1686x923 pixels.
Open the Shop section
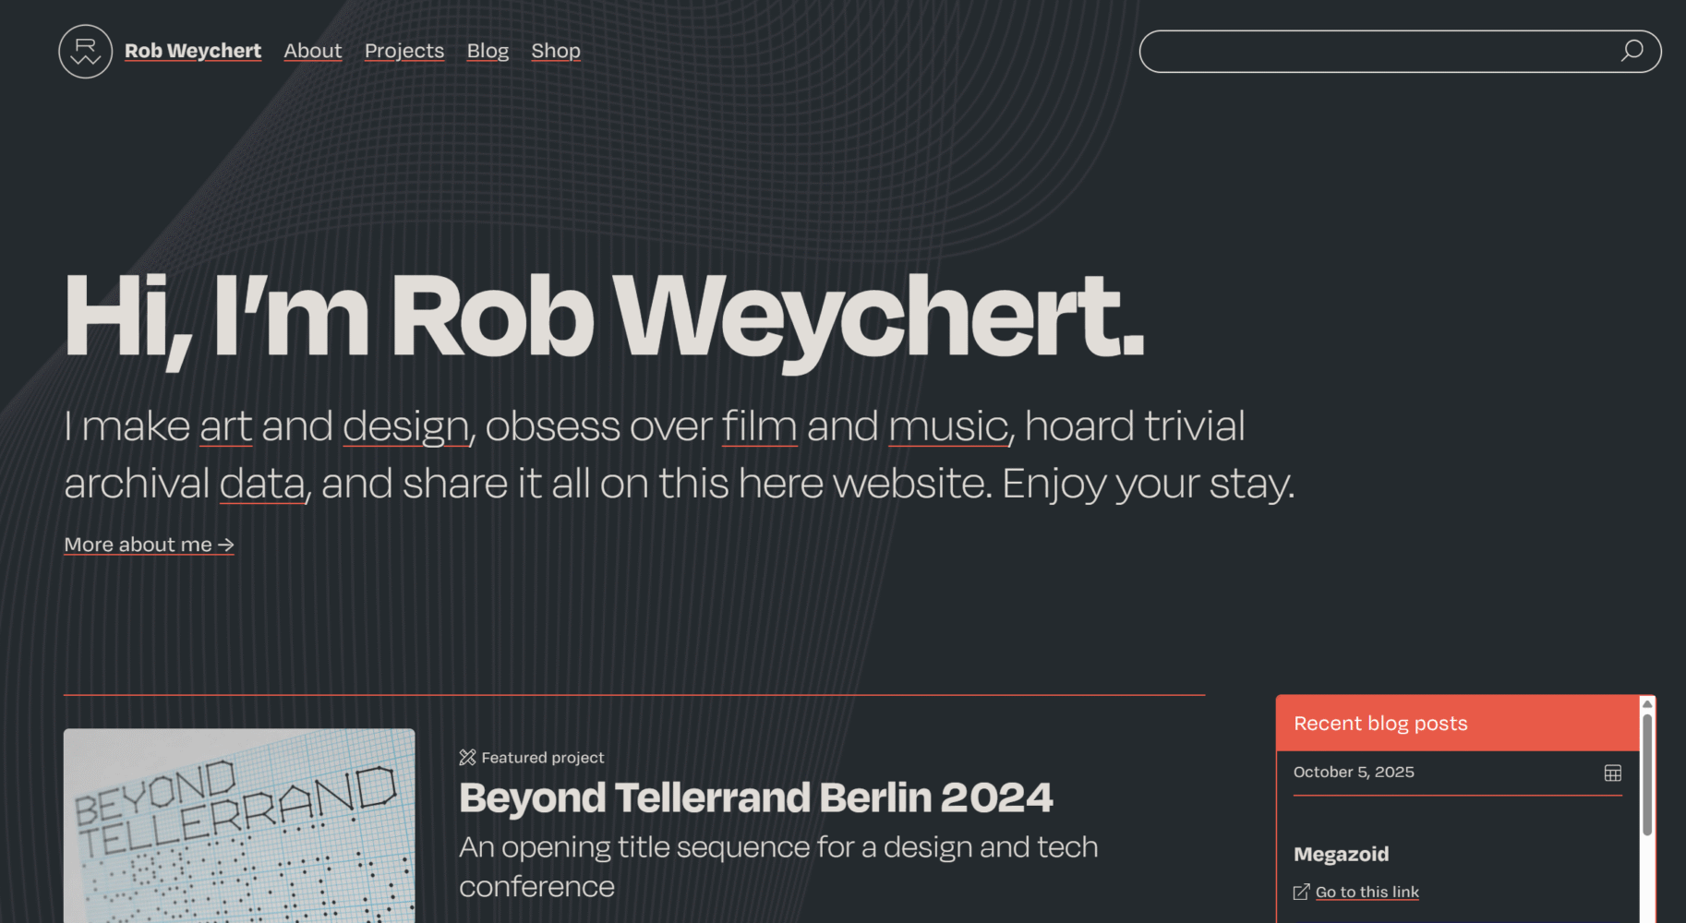point(556,51)
